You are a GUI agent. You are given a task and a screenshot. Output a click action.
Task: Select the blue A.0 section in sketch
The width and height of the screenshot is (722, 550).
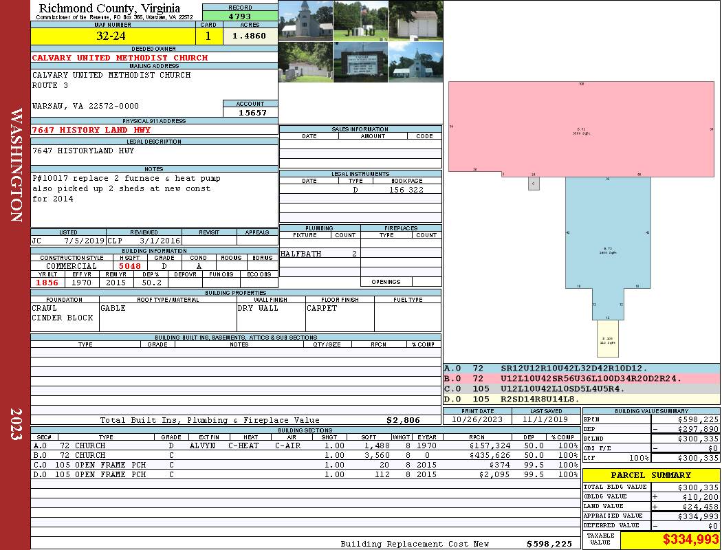[x=608, y=239]
